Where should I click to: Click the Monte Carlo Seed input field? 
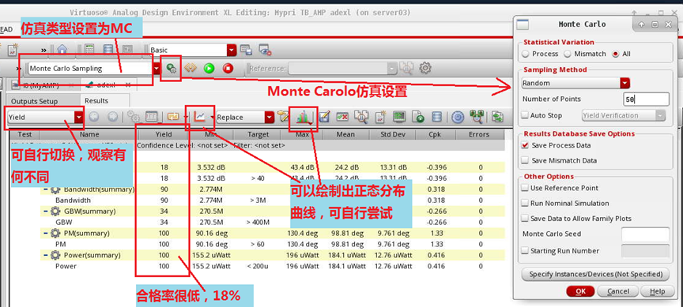[x=645, y=234]
